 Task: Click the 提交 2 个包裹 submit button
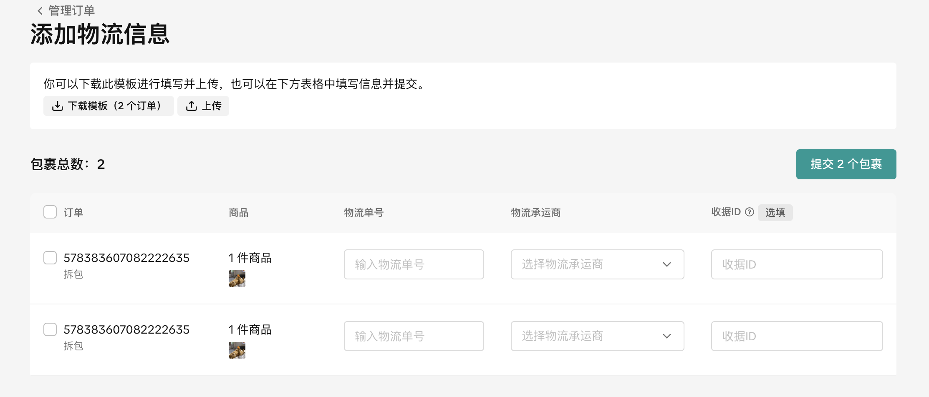[x=846, y=164]
